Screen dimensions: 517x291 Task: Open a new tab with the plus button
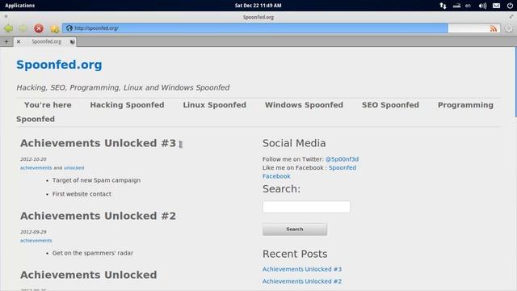pyautogui.click(x=6, y=41)
